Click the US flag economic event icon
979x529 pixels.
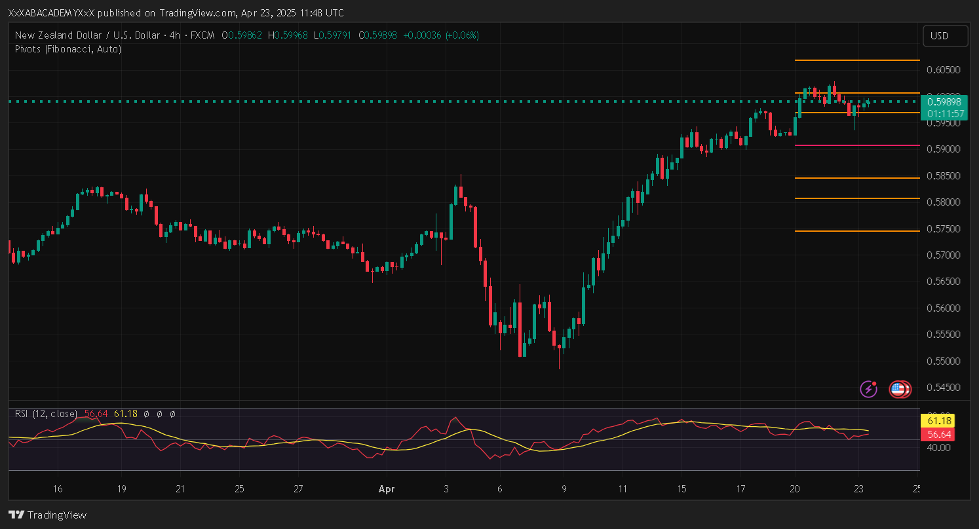point(899,390)
